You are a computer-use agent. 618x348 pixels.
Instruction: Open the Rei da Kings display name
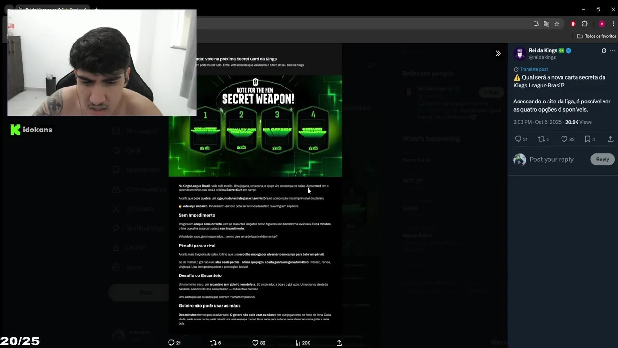click(x=543, y=50)
